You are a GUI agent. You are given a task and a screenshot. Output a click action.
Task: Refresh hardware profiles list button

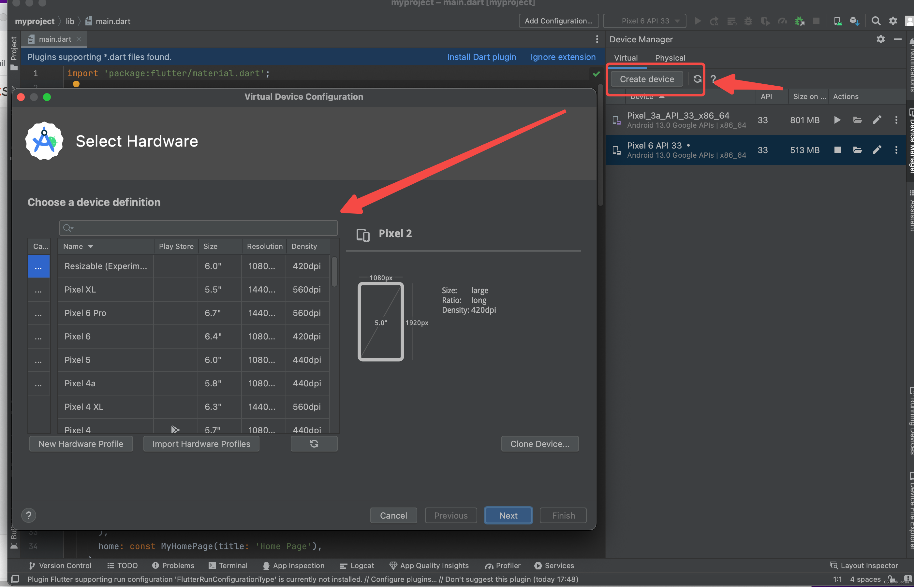[314, 444]
